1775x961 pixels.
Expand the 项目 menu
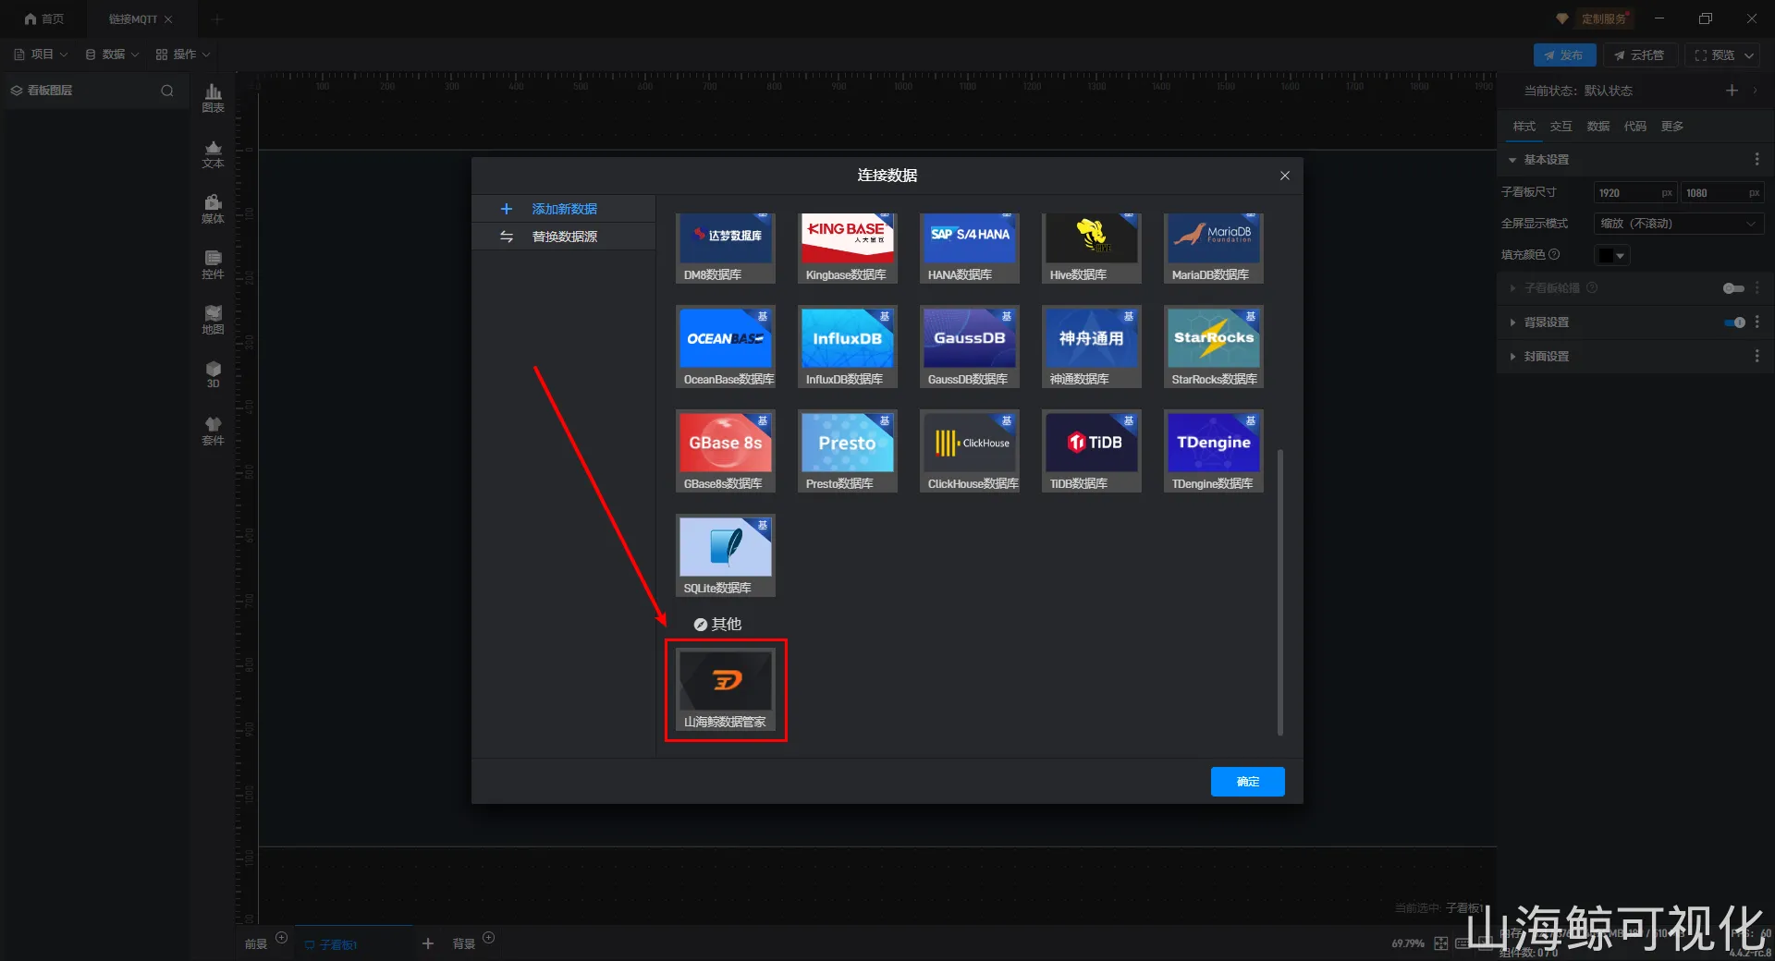point(41,55)
